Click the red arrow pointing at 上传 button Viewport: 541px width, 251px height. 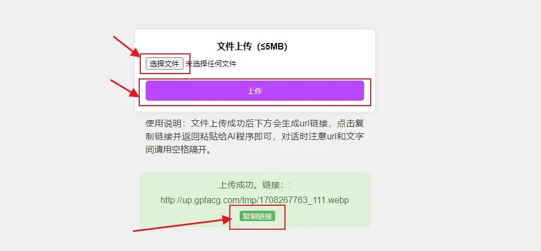point(125,88)
